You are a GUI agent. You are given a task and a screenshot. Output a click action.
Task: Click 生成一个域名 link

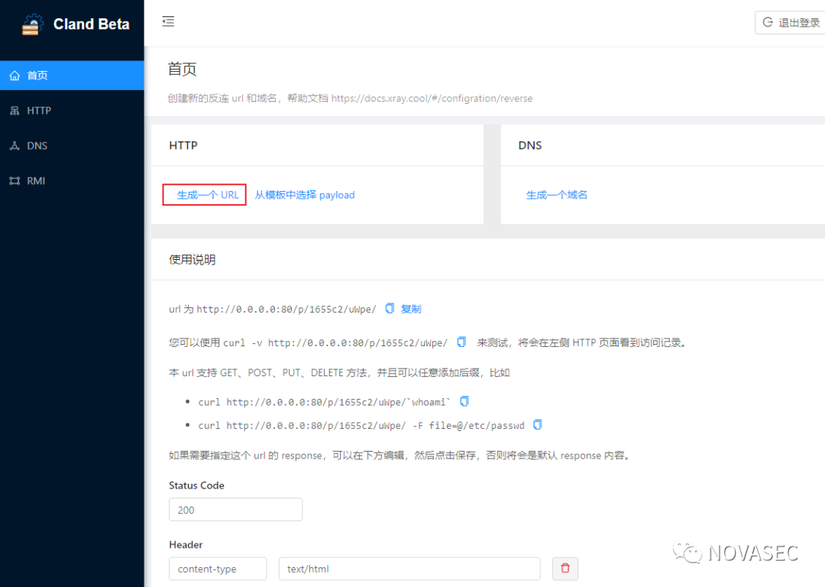(557, 195)
